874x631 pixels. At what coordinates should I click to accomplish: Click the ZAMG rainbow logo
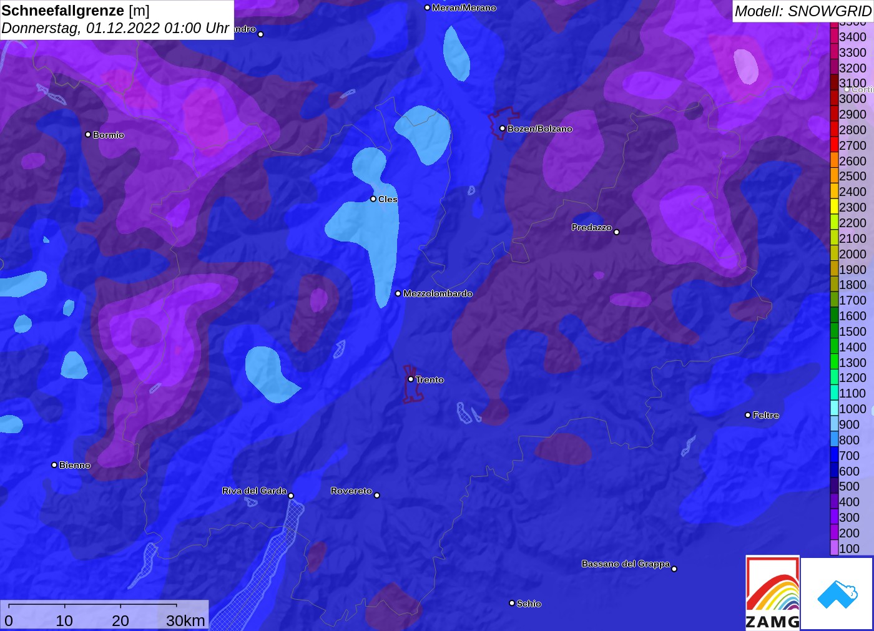pos(773,593)
